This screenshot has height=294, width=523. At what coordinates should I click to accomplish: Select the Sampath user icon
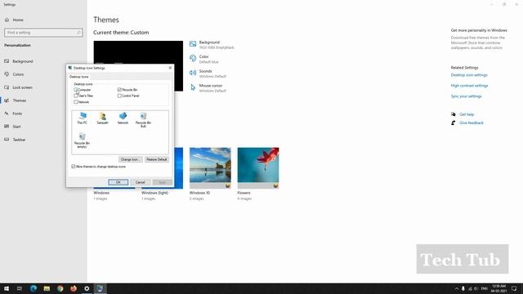(x=102, y=118)
